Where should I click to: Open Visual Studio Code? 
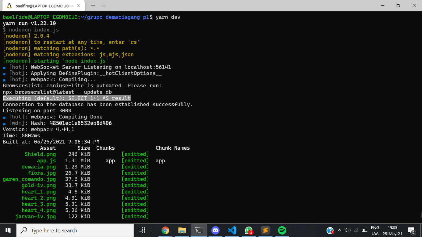[232, 230]
